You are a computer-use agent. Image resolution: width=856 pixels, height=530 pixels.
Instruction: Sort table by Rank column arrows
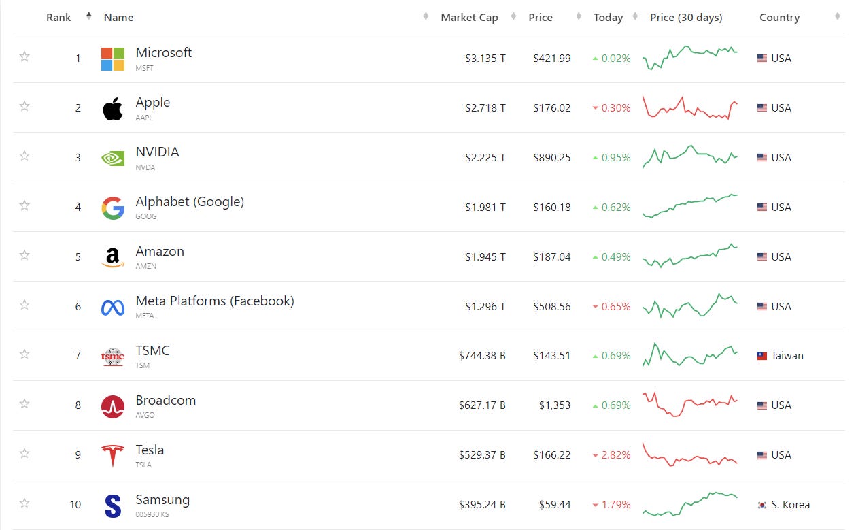88,15
